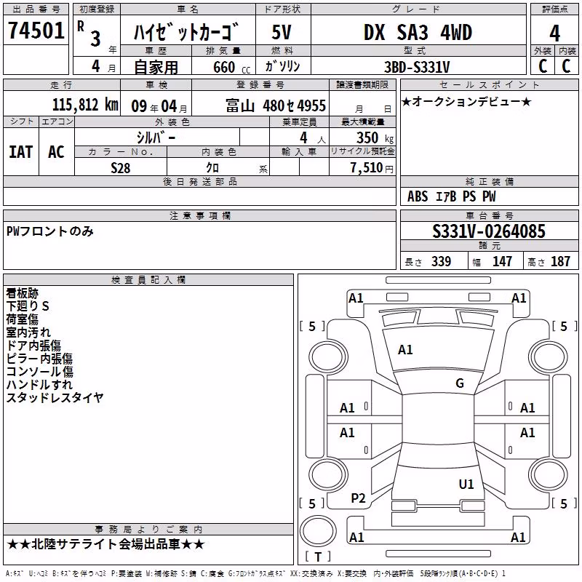Click the width value 147
582x582 pixels.
click(x=502, y=261)
